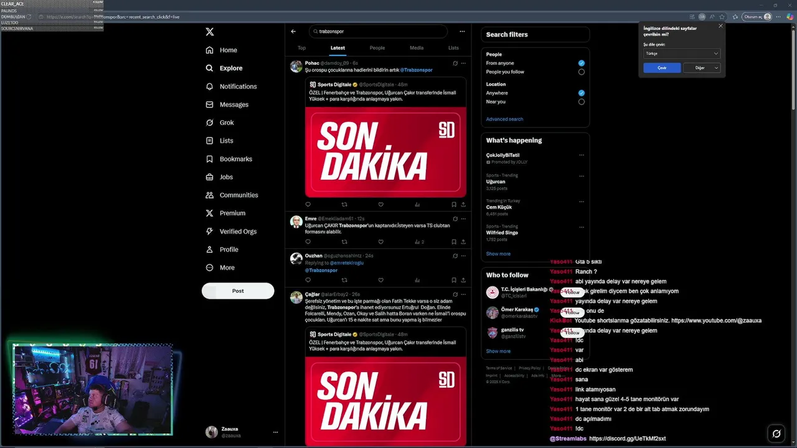Repost Ouzhan's reply tweet
797x448 pixels.
[x=344, y=280]
